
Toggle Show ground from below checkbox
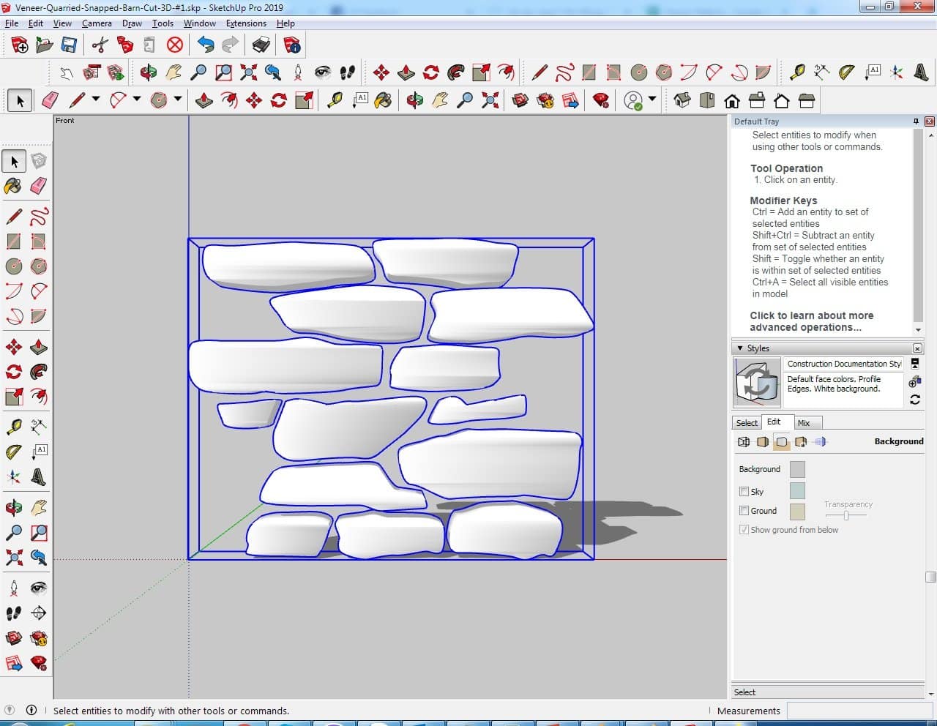click(x=744, y=530)
